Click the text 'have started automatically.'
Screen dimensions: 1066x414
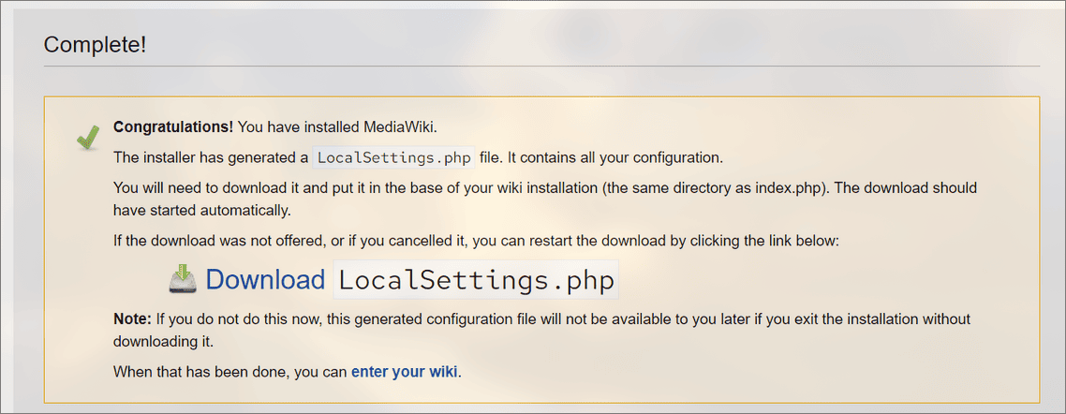tap(202, 210)
